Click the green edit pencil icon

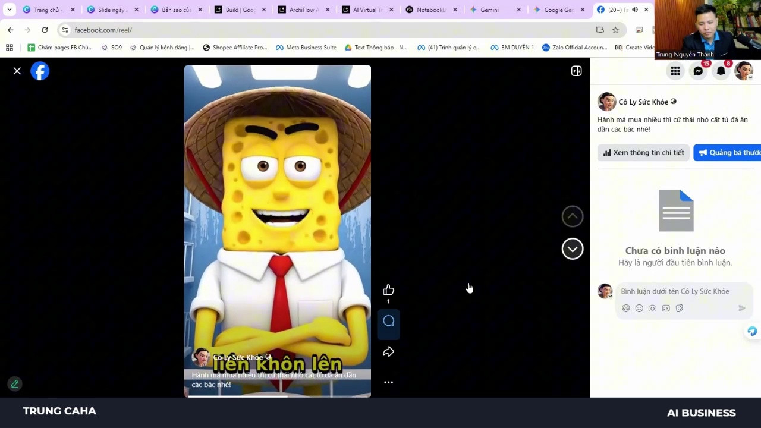pyautogui.click(x=15, y=384)
